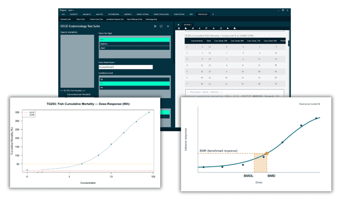Image resolution: width=349 pixels, height=209 pixels.
Task: Click the trash icon in output toolbar
Action: click(x=193, y=29)
